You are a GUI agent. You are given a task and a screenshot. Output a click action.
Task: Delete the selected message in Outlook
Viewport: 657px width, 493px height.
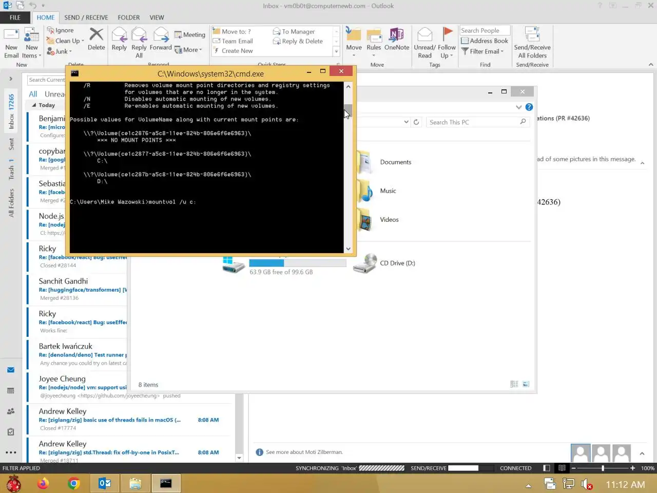pos(96,39)
